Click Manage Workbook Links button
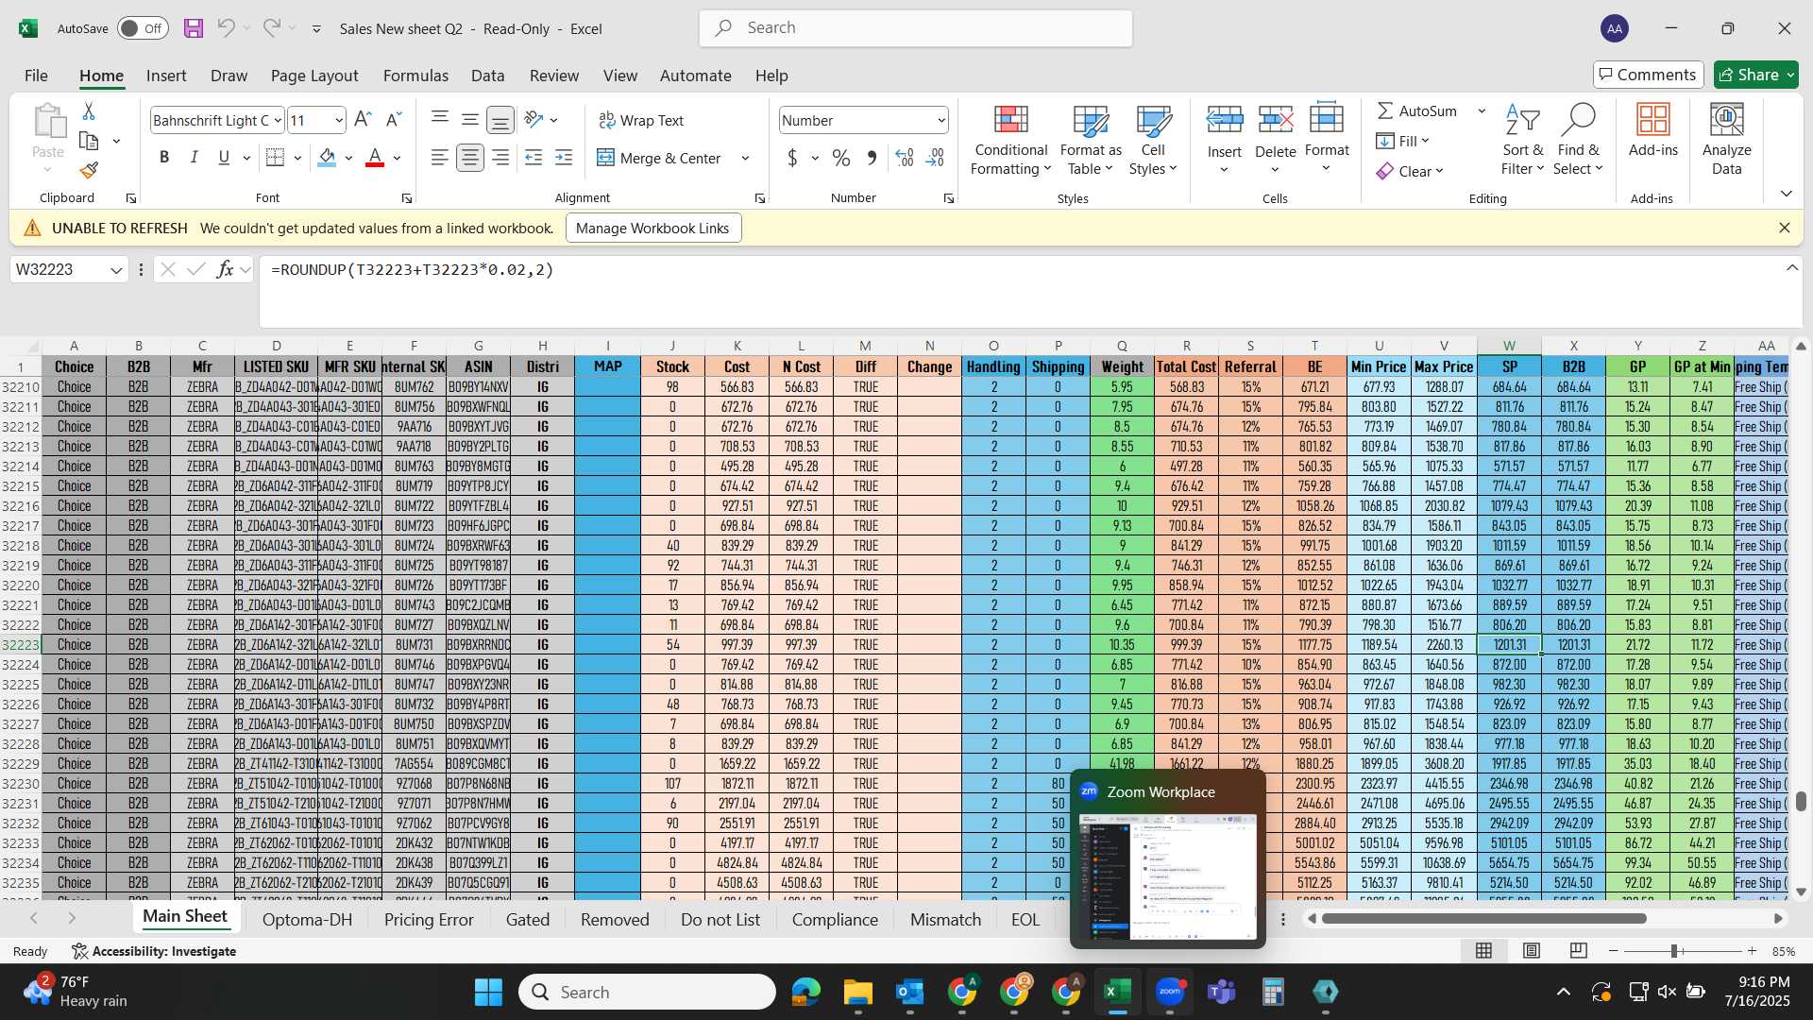Screen dimensions: 1813x1020 [652, 228]
